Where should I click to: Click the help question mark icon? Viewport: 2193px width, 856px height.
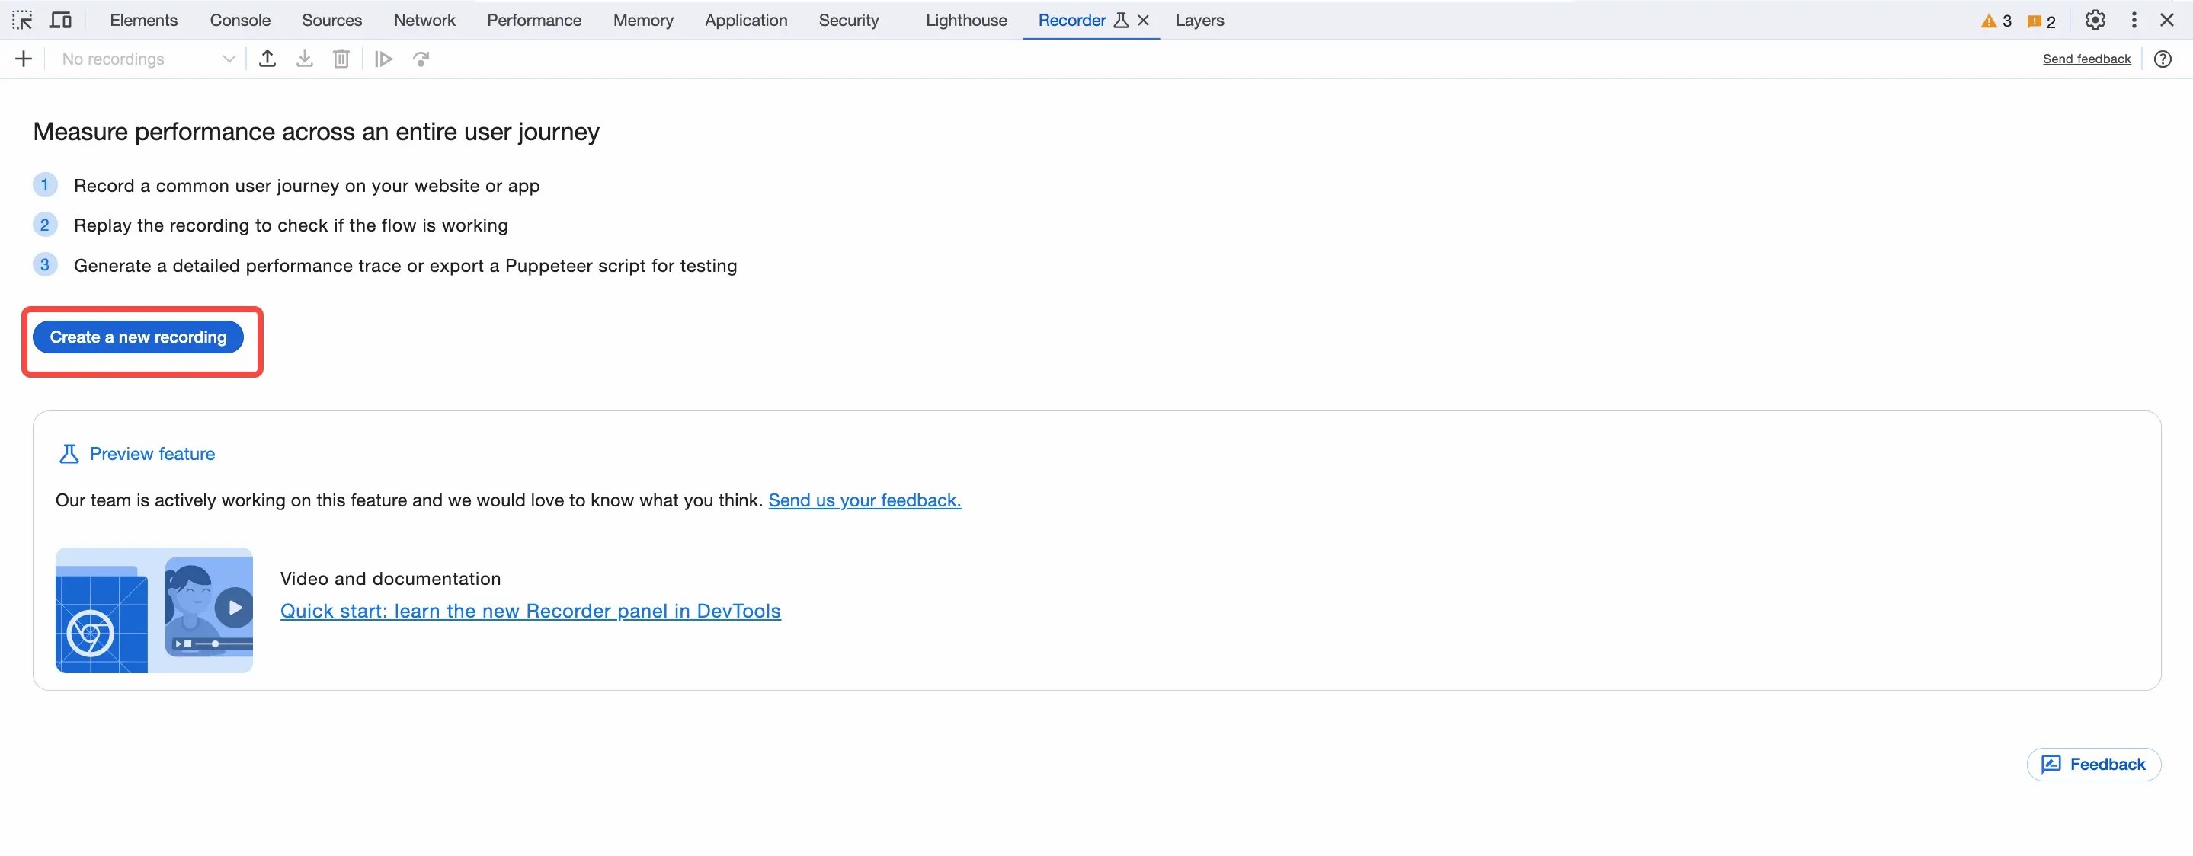point(2163,59)
